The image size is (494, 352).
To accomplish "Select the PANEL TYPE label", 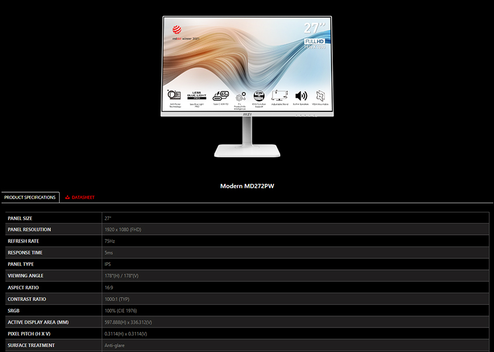I will [20, 264].
